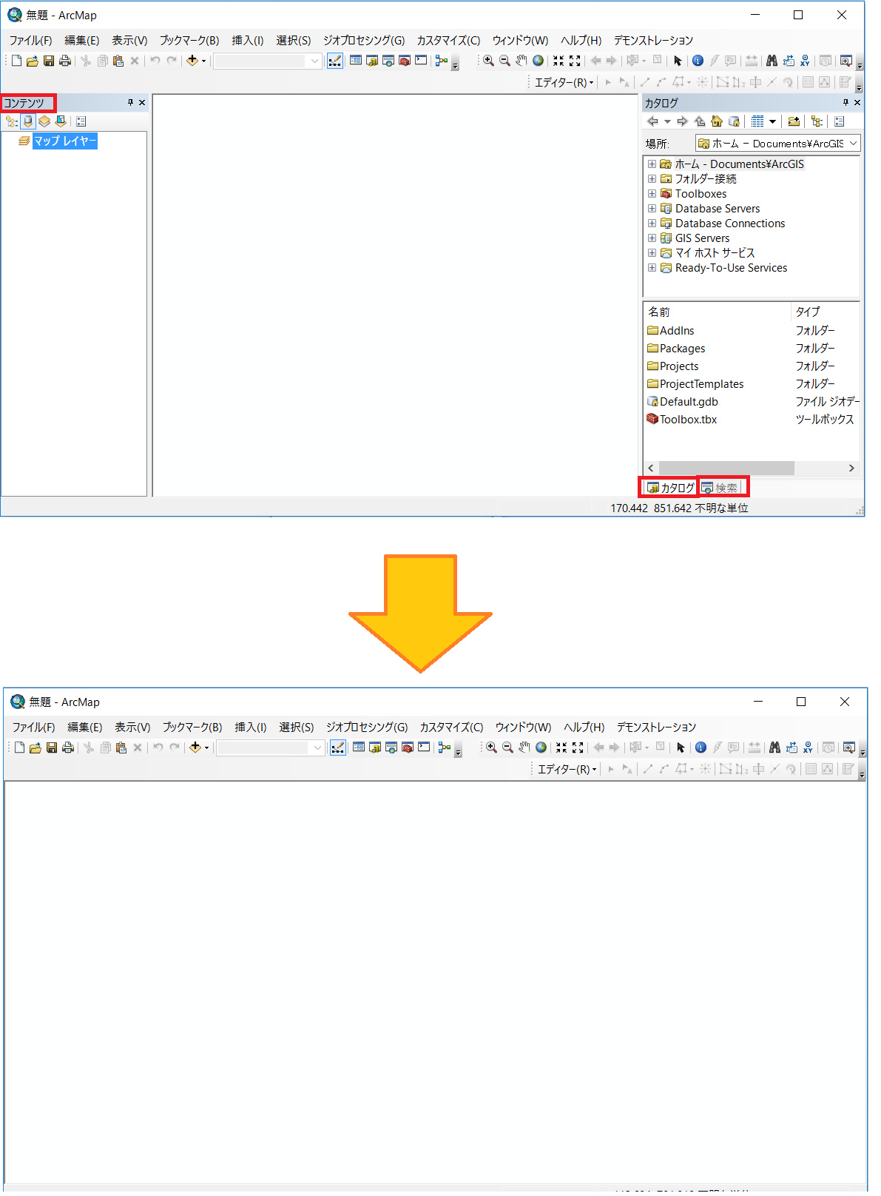Open the Python window icon in upper toolbar

pyautogui.click(x=421, y=61)
